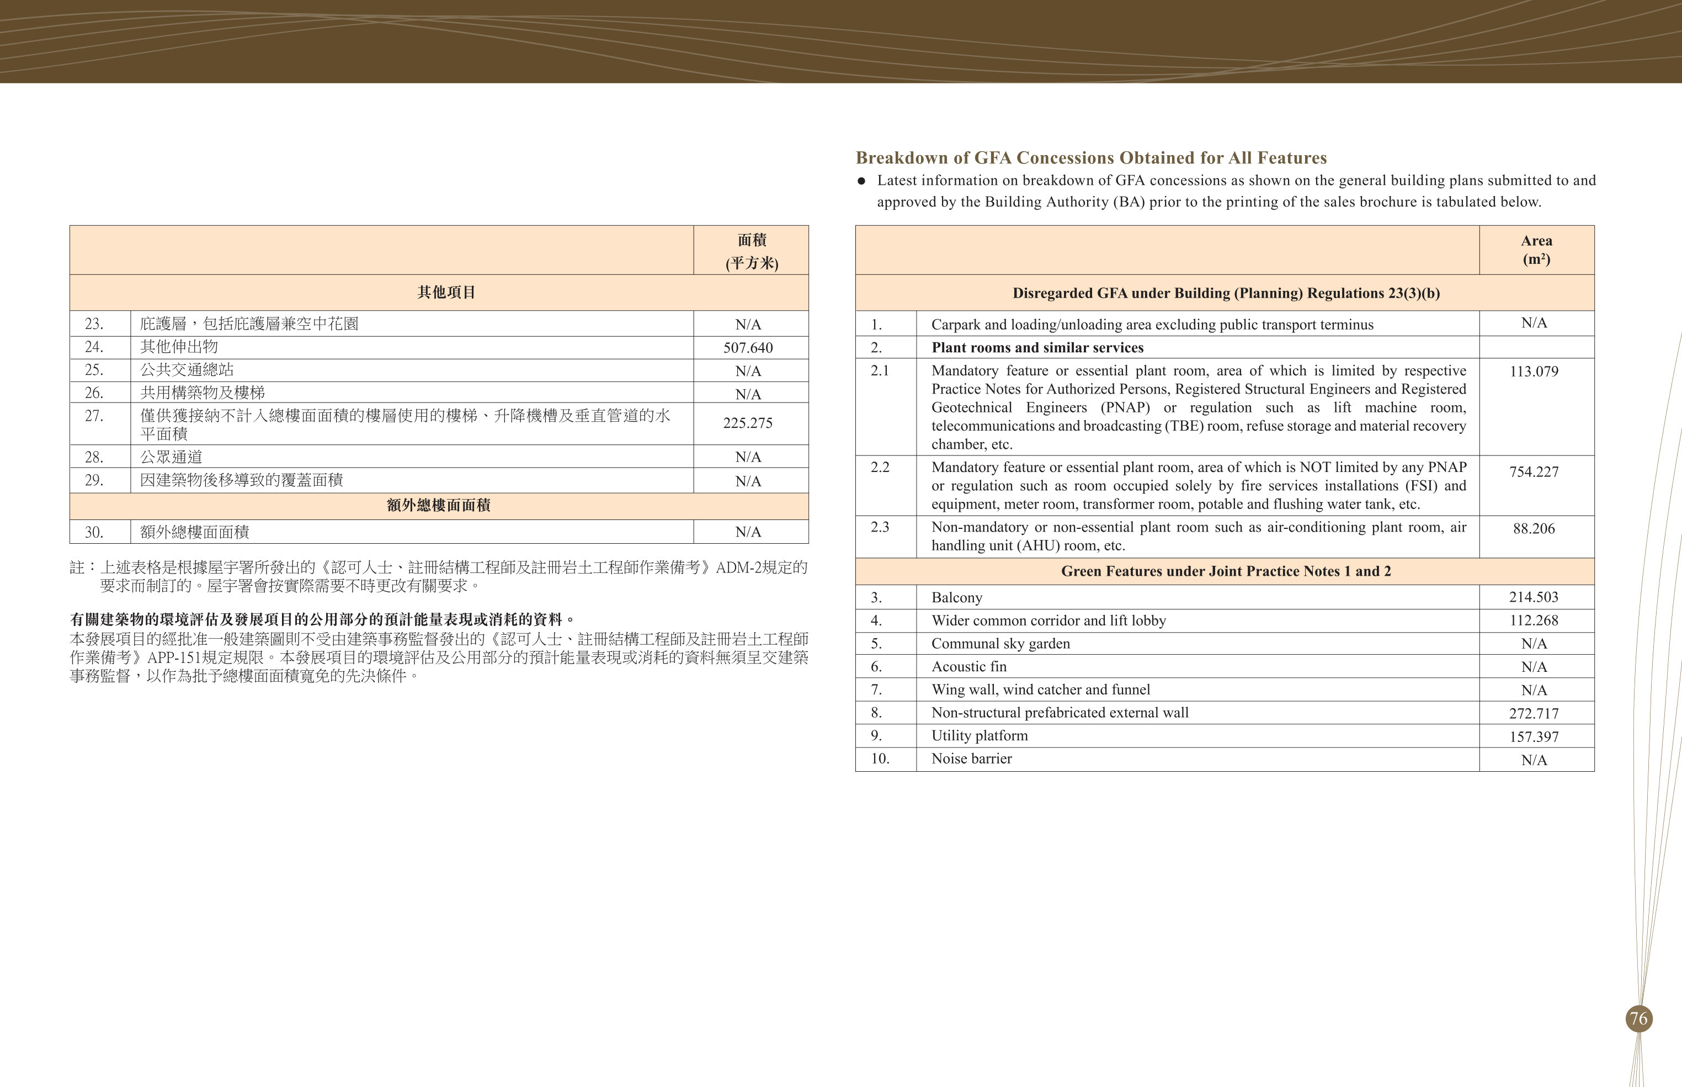Select the Green Features section header
This screenshot has height=1087, width=1682.
[x=1225, y=572]
